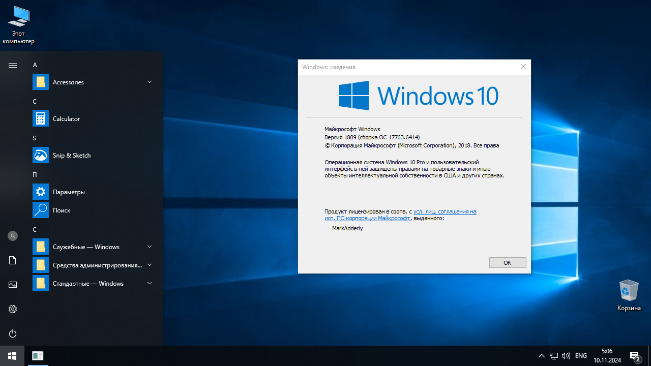
Task: Click letter П section header
Action: pos(35,175)
